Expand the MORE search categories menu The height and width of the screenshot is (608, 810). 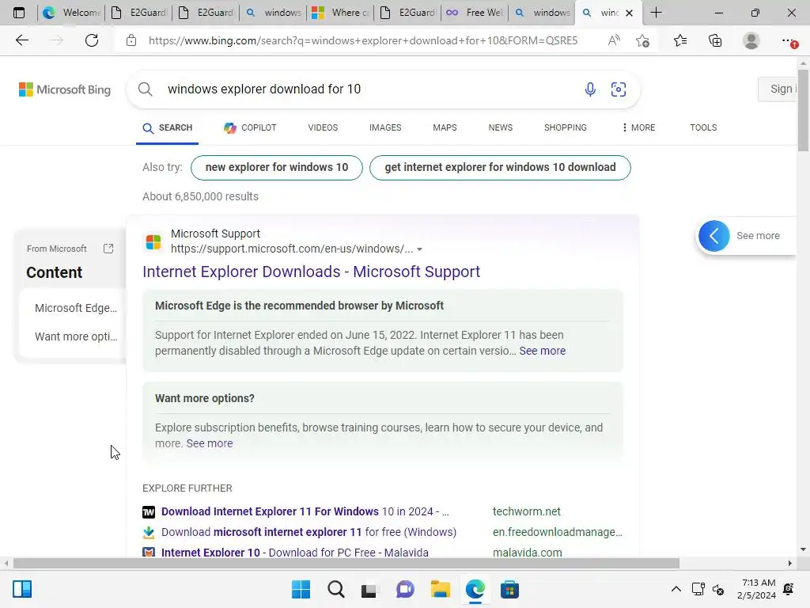[638, 127]
